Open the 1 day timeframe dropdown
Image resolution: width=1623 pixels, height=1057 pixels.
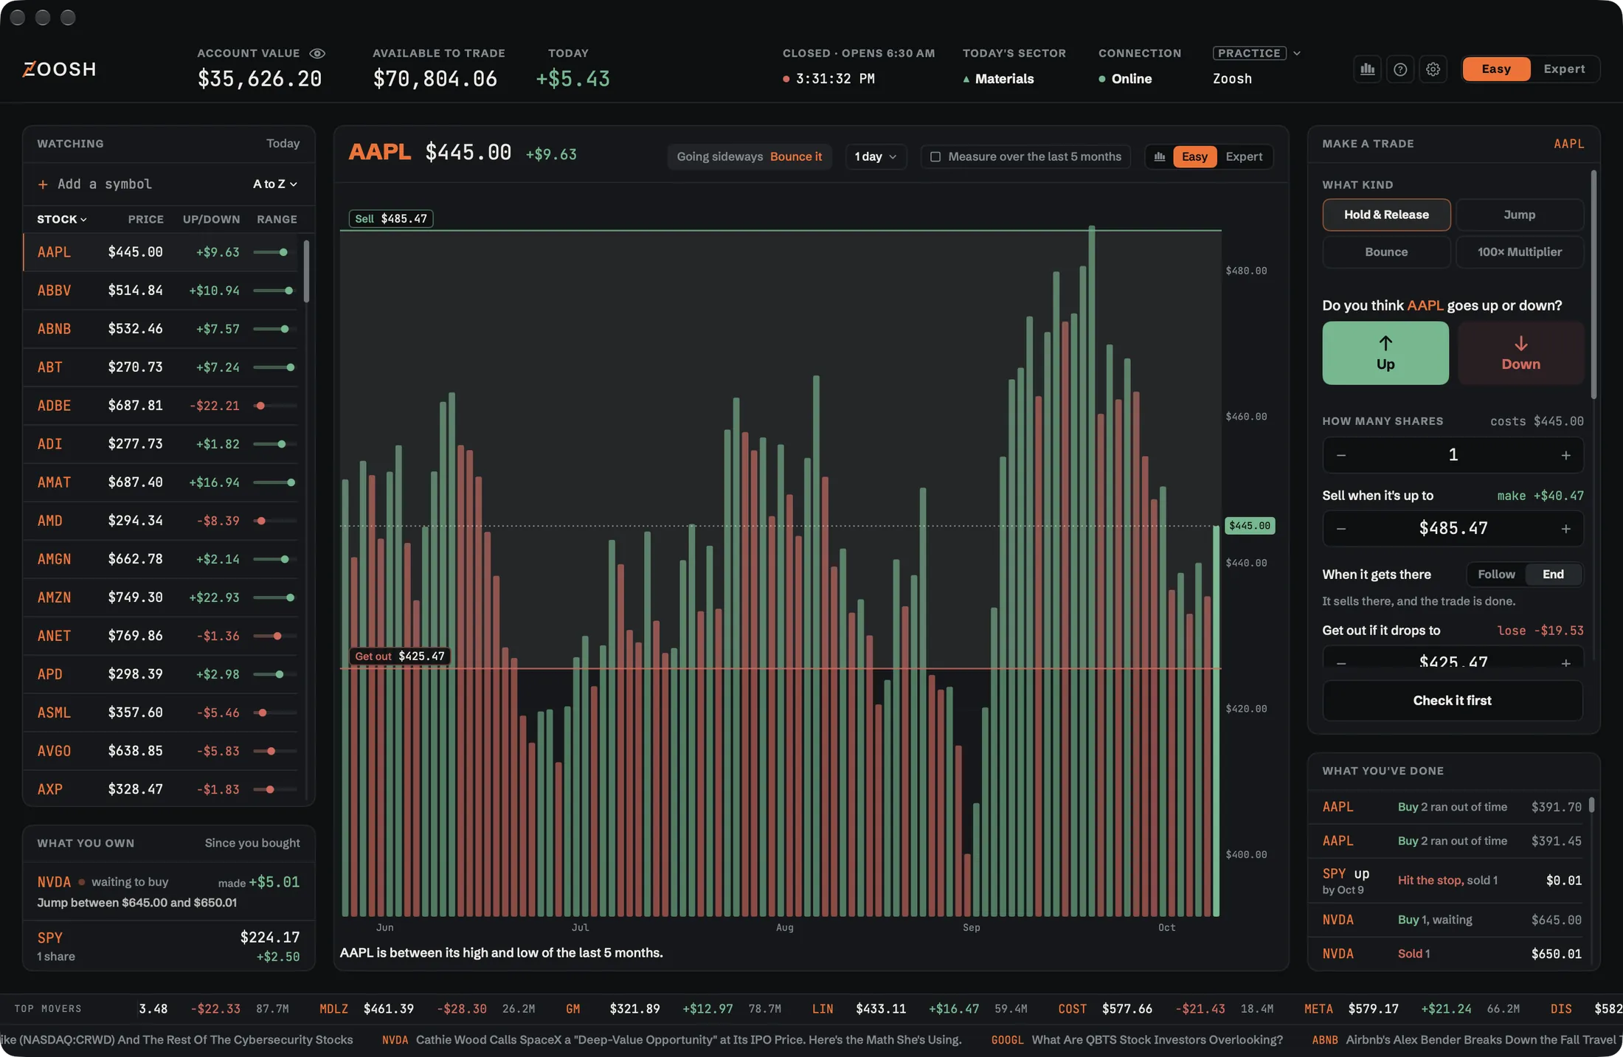pyautogui.click(x=876, y=156)
